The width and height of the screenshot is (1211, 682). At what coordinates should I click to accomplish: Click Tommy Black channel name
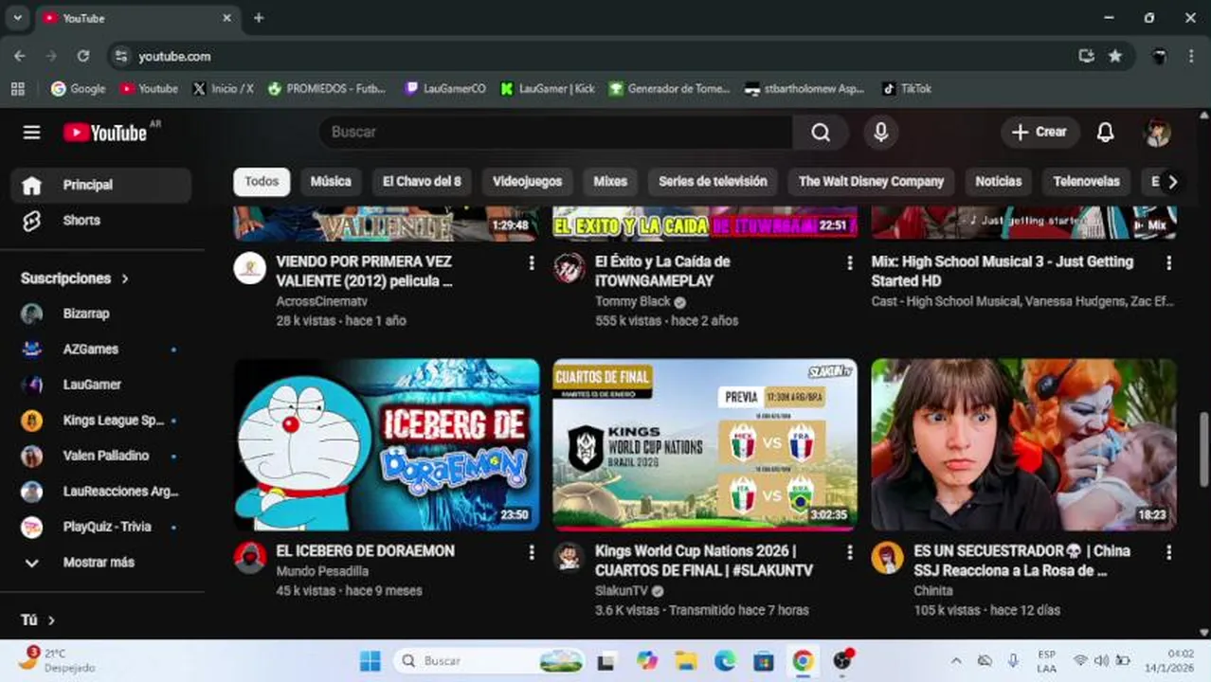(632, 301)
